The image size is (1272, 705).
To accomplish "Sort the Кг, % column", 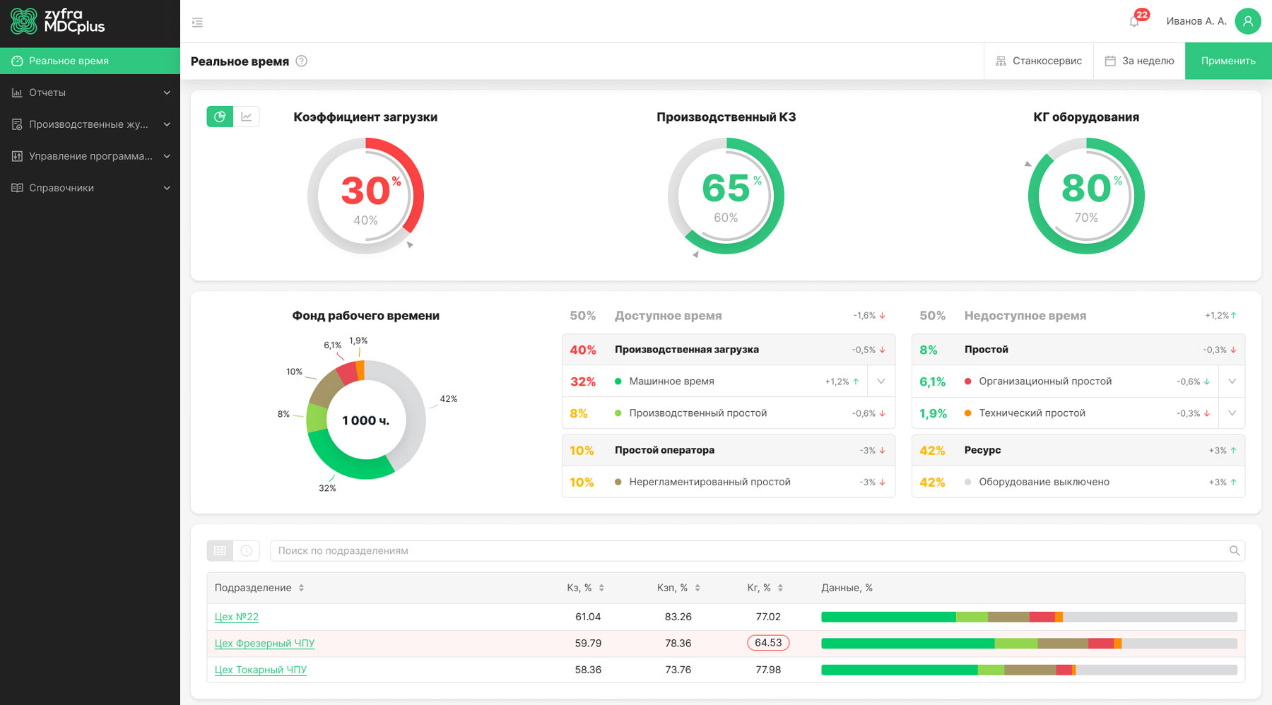I will tap(780, 588).
